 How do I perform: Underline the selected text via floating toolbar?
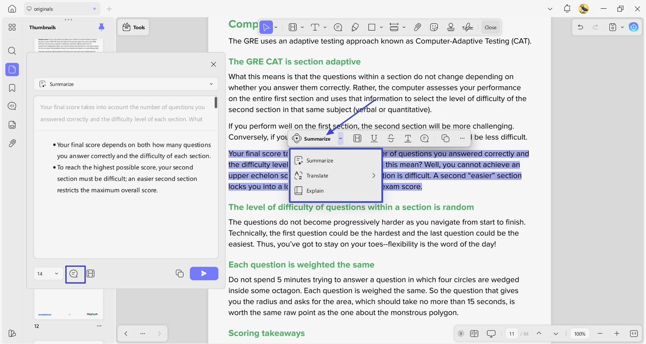[374, 139]
